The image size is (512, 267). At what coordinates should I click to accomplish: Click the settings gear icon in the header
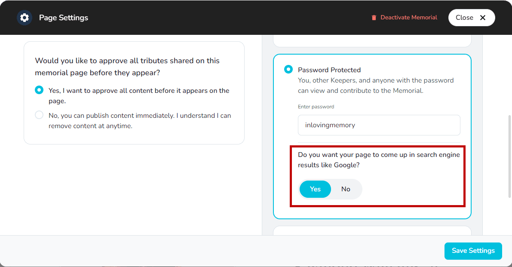tap(25, 18)
